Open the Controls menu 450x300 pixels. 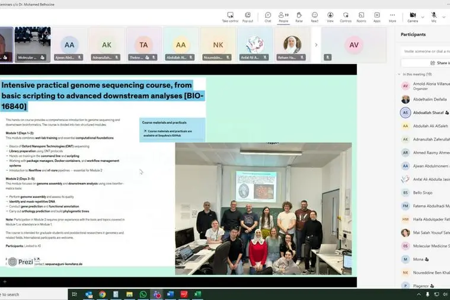click(x=346, y=17)
